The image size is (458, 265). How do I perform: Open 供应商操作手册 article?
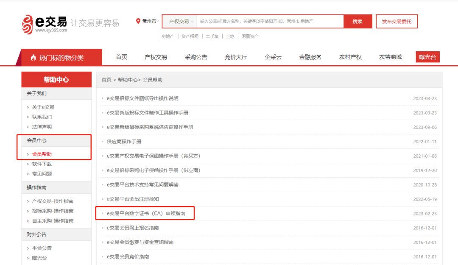pyautogui.click(x=124, y=142)
